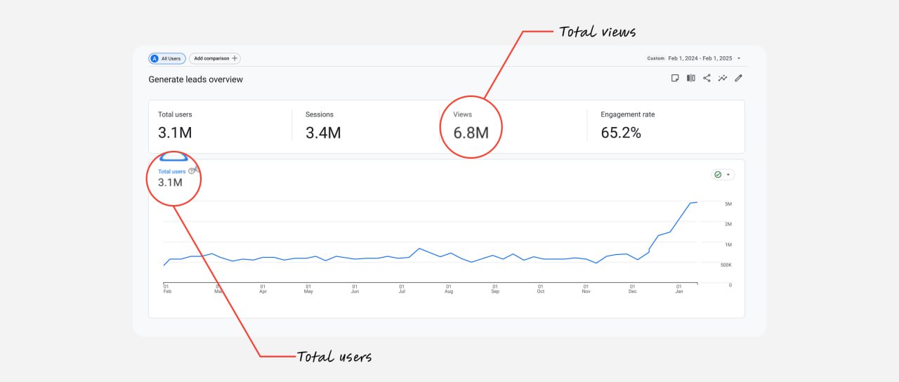Click Add comparison button
Image resolution: width=899 pixels, height=382 pixels.
pyautogui.click(x=215, y=58)
